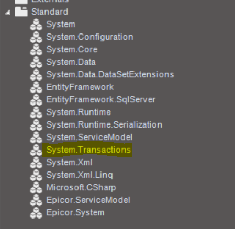Select the Epicor.ServiceModel reference

pos(88,200)
